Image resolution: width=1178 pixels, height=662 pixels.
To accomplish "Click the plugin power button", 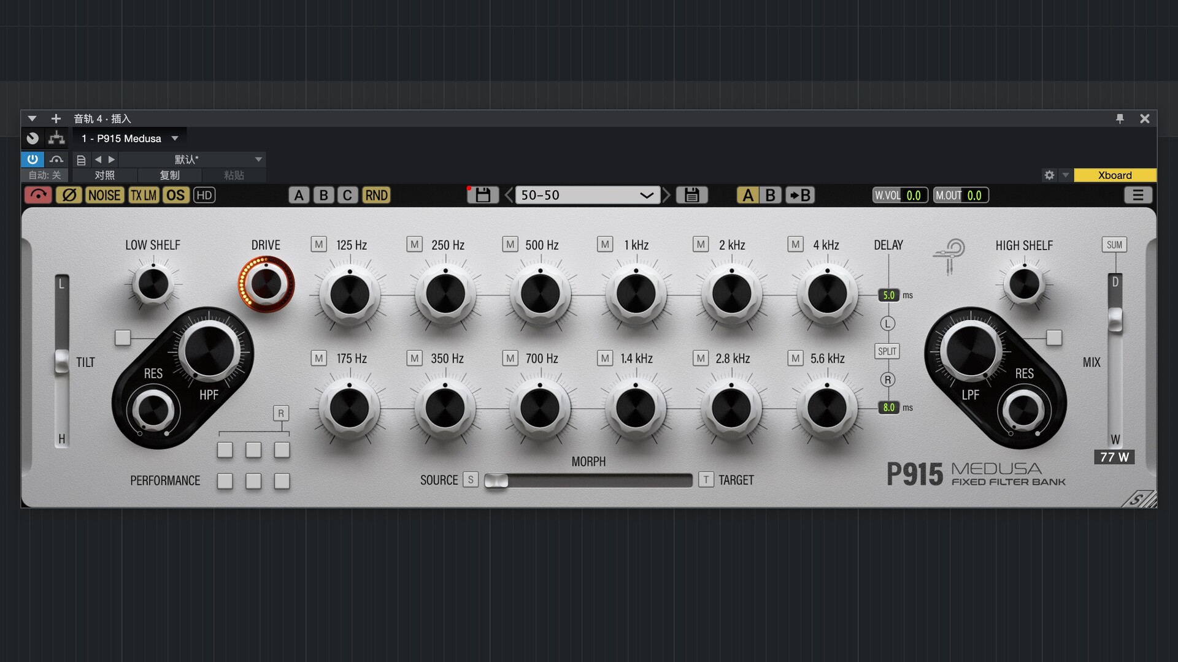I will click(33, 159).
